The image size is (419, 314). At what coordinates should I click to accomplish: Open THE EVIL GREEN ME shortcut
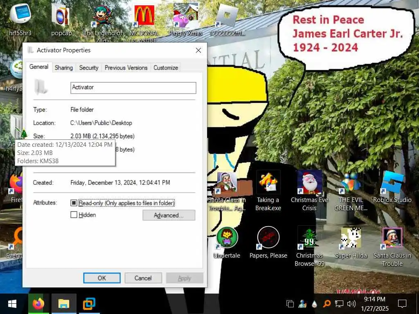click(x=351, y=191)
